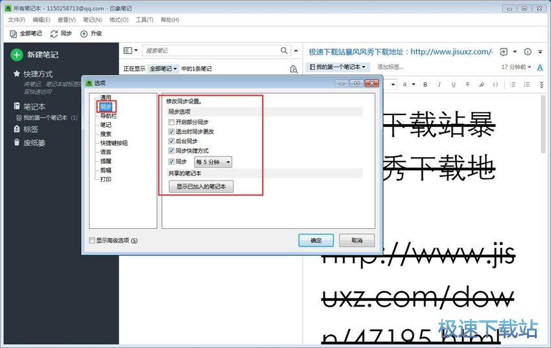Select 通用 in options tree
Viewport: 551px width, 348px height.
coord(106,98)
